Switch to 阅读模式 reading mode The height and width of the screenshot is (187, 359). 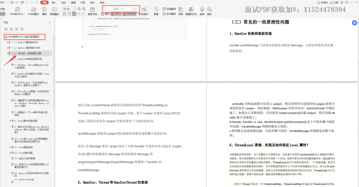click(x=54, y=11)
